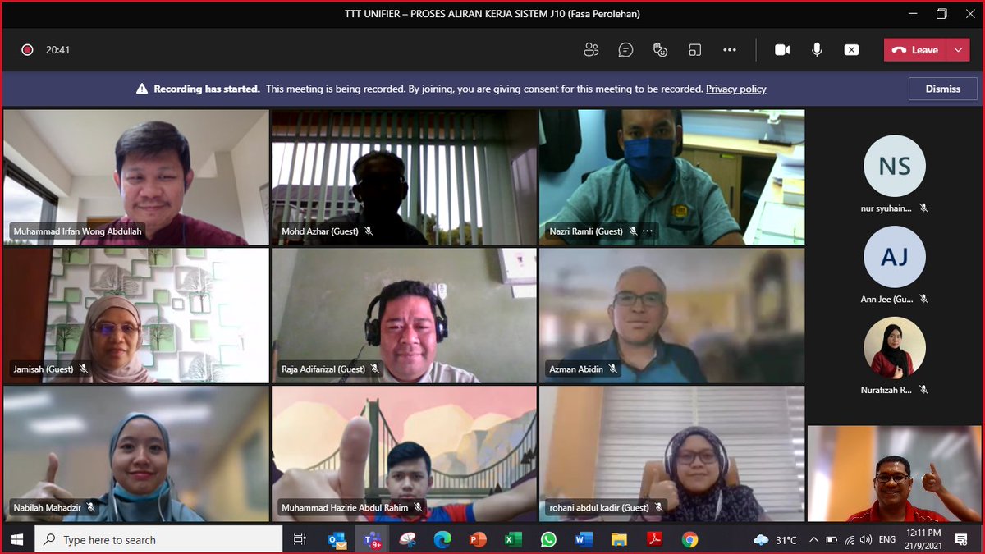Launch WhatsApp from the taskbar

pos(547,539)
